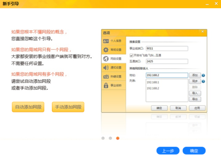Viewport: 221px width, 162px height.
Task: Click the 事业线端口 field showing 9011
Action: pyautogui.click(x=167, y=48)
